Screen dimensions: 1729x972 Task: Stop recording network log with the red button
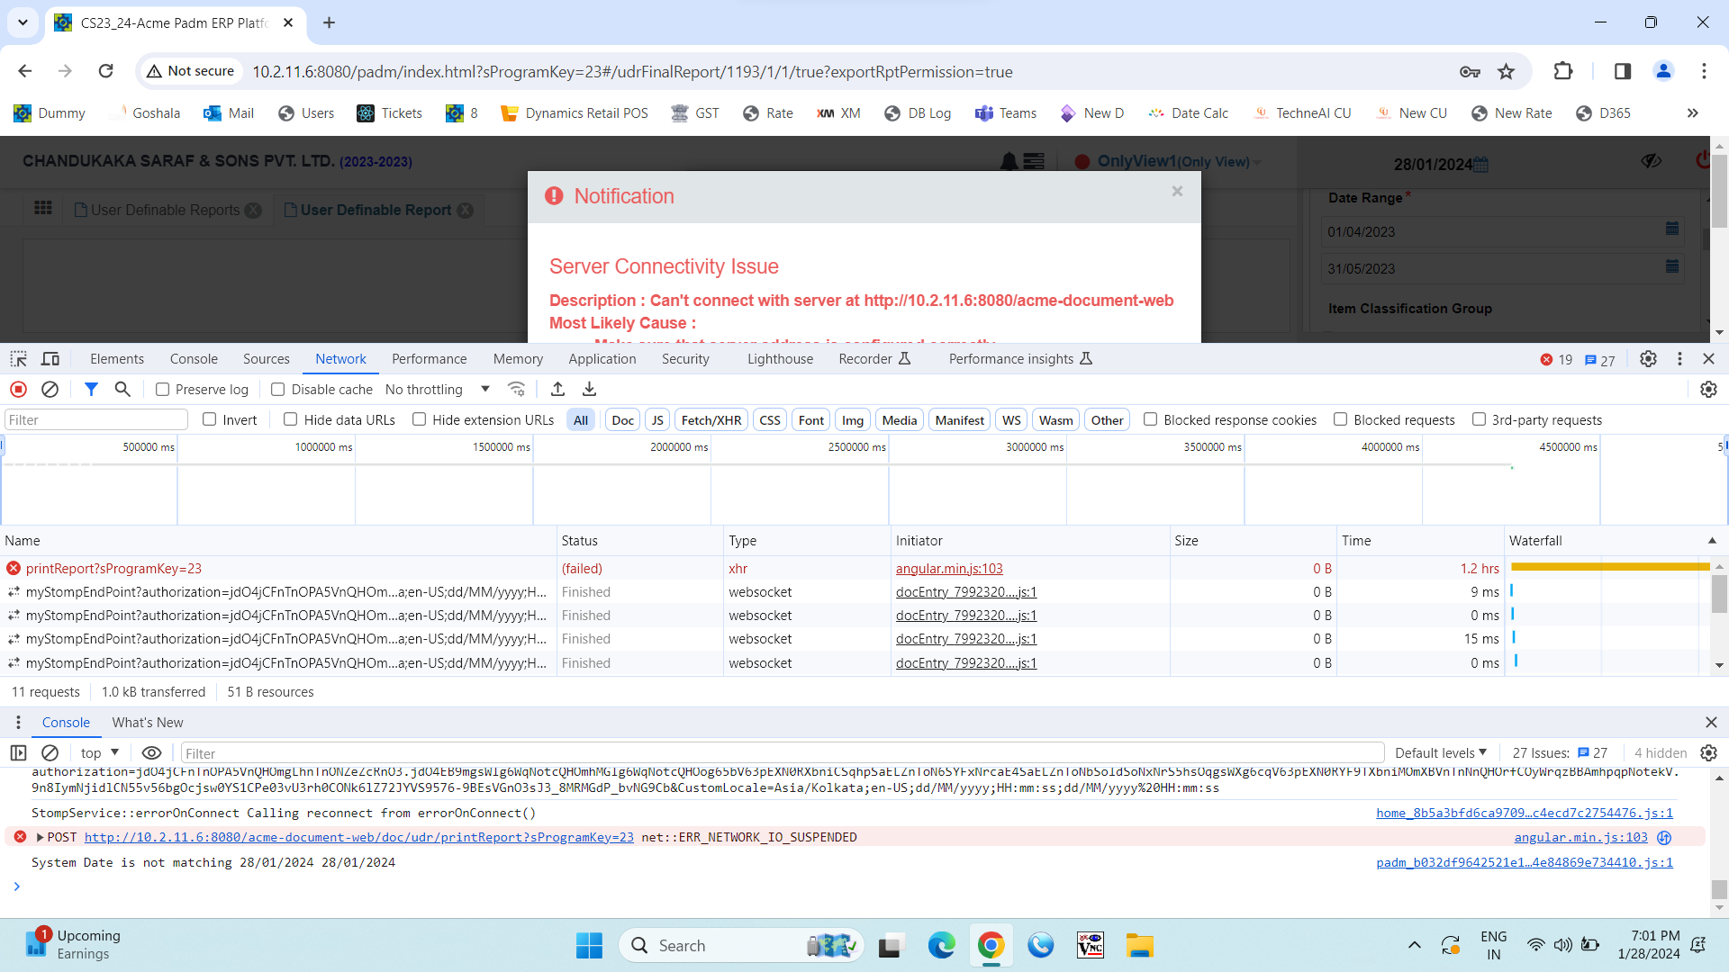18,390
